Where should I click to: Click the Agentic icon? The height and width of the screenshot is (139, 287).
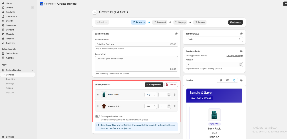(x=3, y=58)
